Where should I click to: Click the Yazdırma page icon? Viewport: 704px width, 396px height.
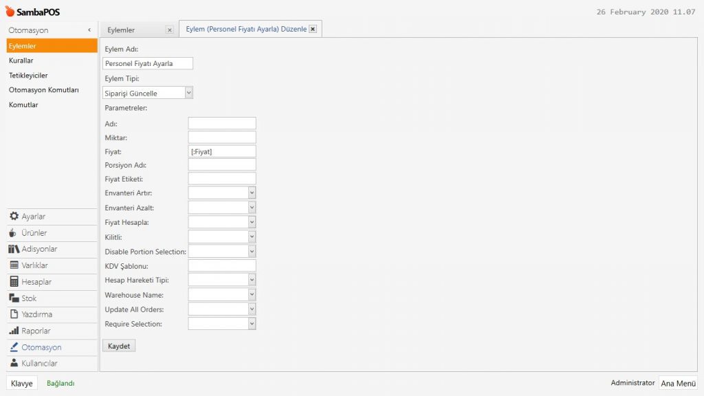tap(14, 314)
